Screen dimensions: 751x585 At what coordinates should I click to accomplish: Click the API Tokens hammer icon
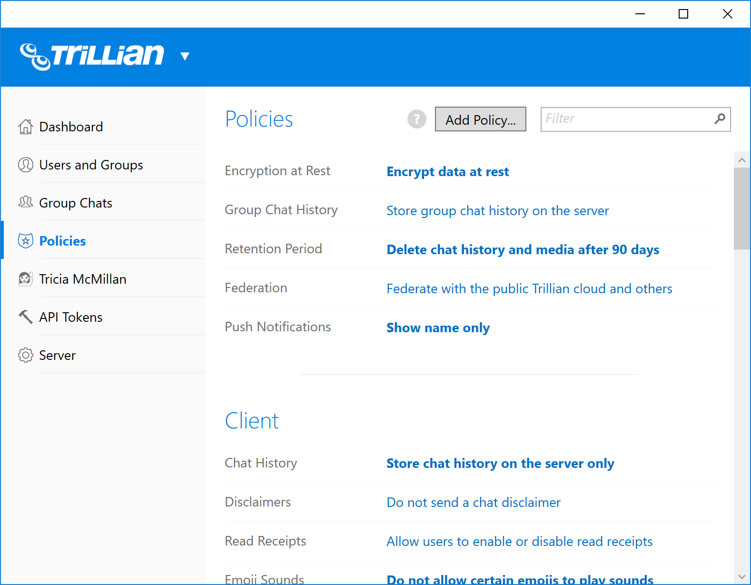coord(25,317)
